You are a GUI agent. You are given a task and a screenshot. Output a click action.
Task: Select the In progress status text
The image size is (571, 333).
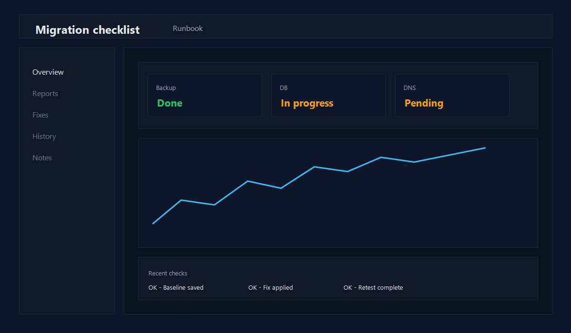(307, 103)
